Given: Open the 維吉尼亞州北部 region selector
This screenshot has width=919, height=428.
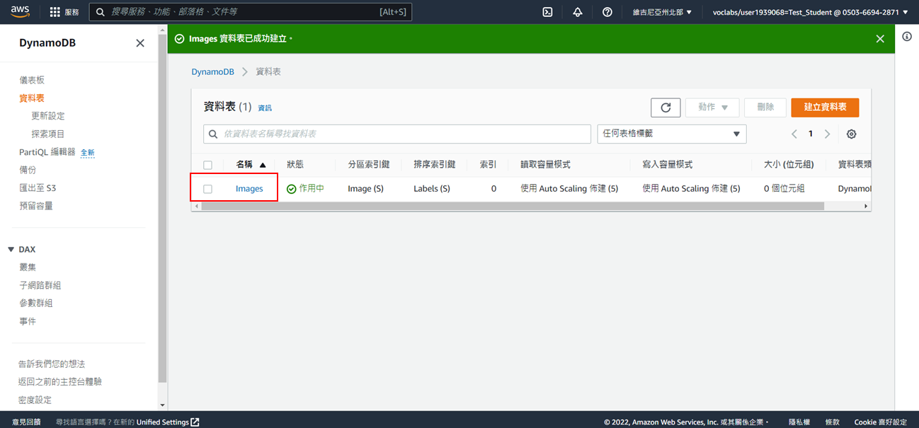Looking at the screenshot, I should (662, 12).
